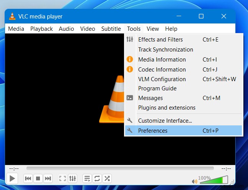Click the playback seek bar
Screen dimensions: 248x190
[120, 168]
